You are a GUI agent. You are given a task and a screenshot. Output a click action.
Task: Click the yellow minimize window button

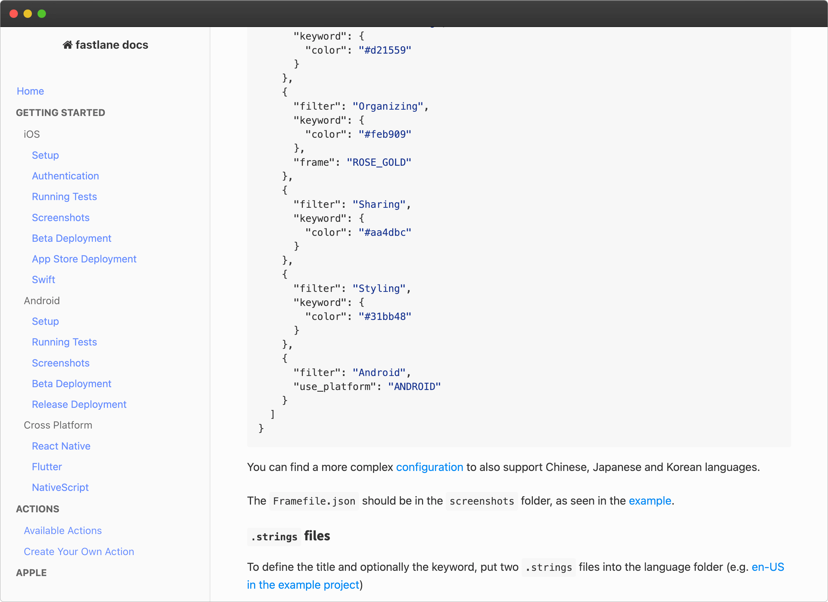click(28, 14)
